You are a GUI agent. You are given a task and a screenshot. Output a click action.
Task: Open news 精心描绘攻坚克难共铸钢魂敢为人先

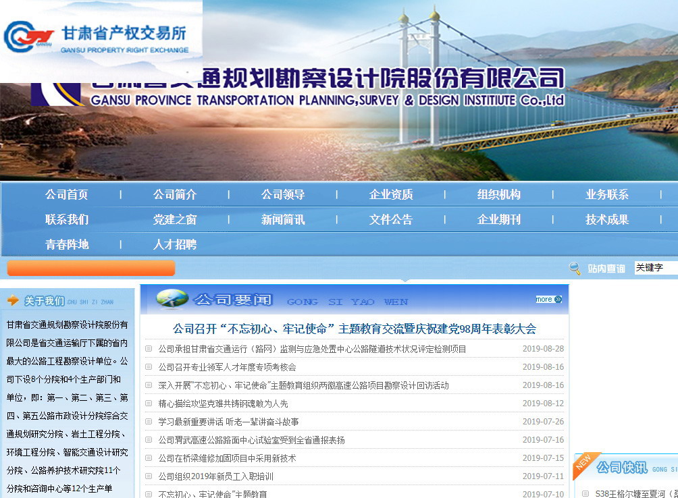223,404
